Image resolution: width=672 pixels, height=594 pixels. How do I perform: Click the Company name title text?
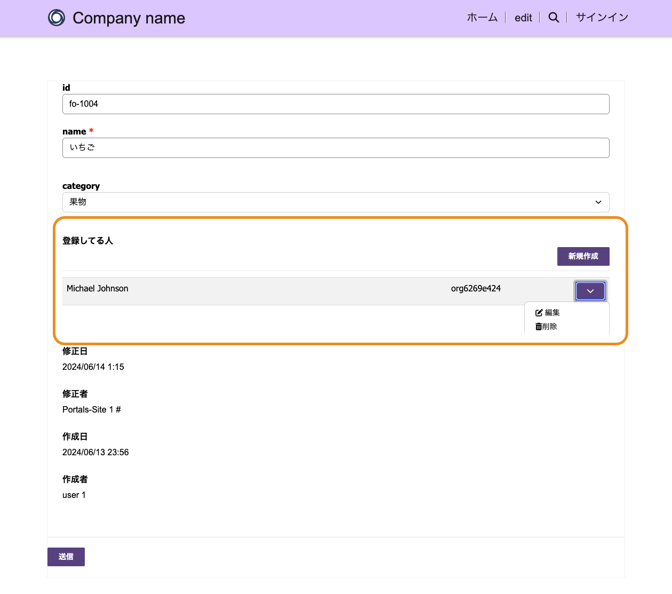tap(129, 18)
